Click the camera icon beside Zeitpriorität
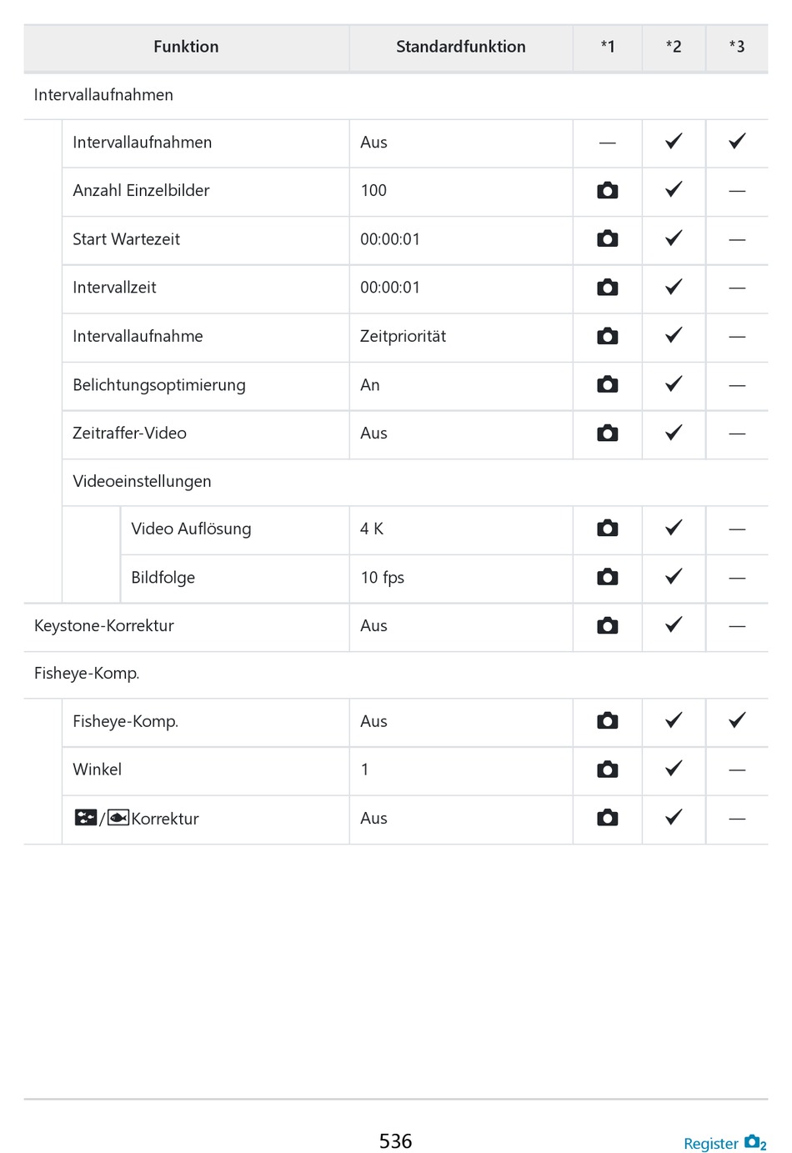Screen dimensions: 792x1153 (607, 336)
